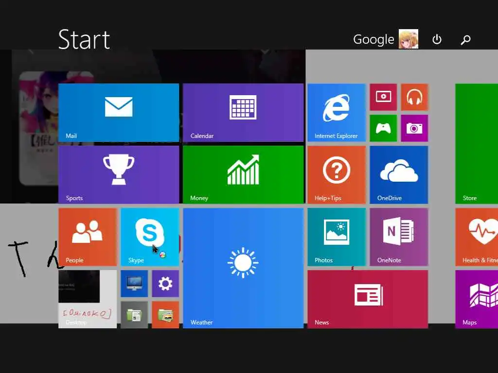Image resolution: width=498 pixels, height=373 pixels.
Task: Open the Help+Tips tile
Action: [337, 175]
